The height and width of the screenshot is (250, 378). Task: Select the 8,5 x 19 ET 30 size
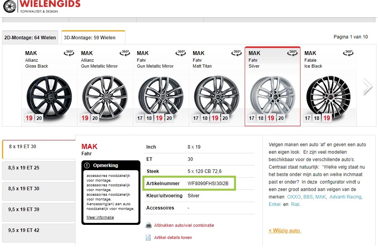(x=39, y=191)
